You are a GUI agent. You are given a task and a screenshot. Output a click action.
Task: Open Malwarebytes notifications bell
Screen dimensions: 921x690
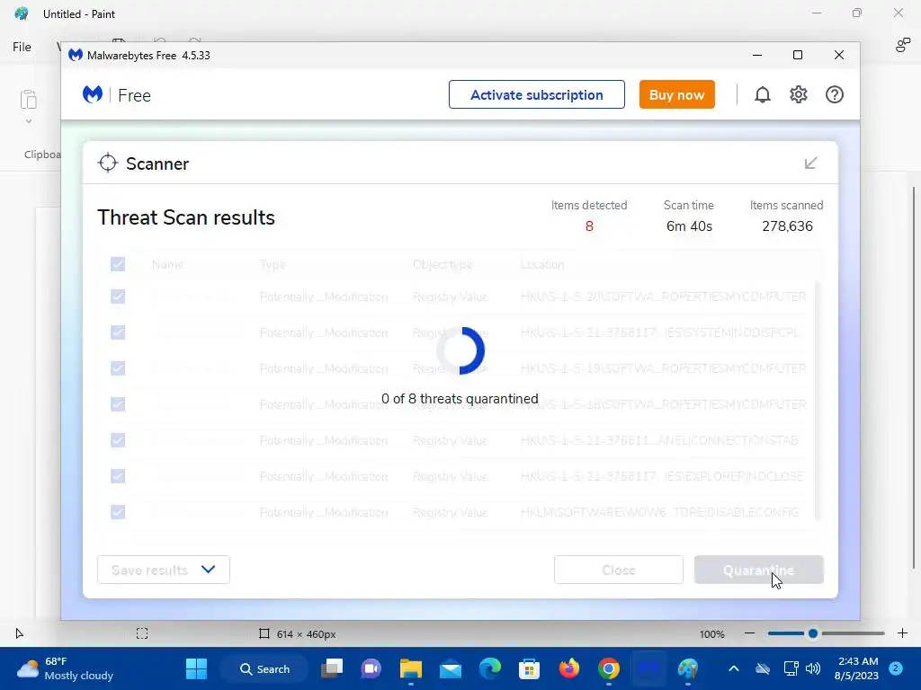coord(762,94)
